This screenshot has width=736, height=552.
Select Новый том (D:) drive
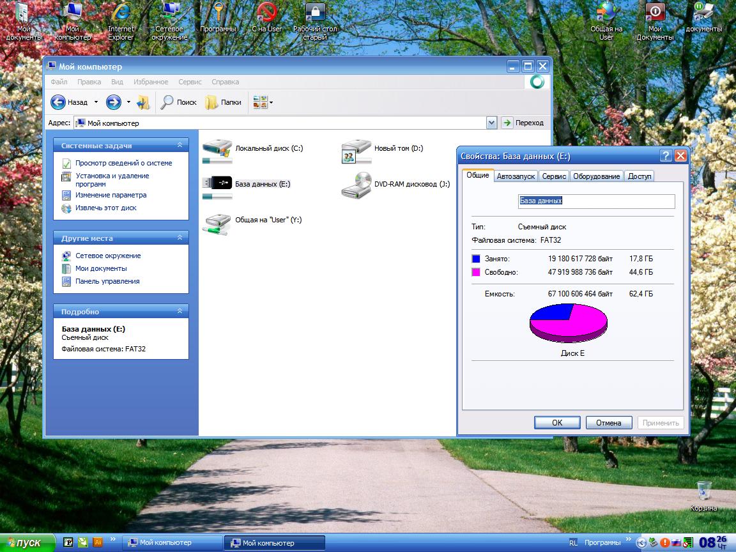382,151
